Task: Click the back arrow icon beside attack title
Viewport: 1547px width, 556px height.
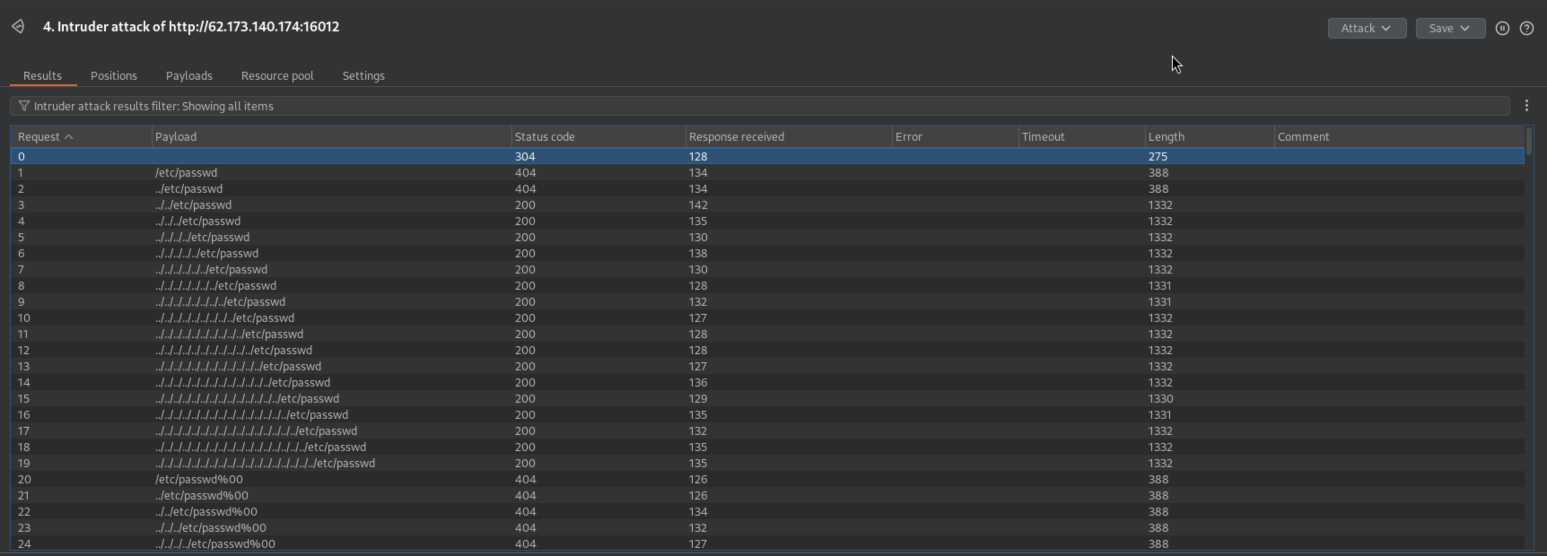Action: [x=18, y=26]
